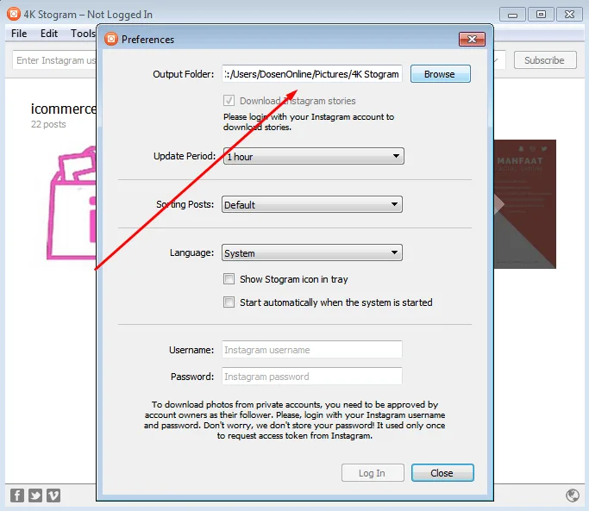This screenshot has height=511, width=589.
Task: Click the Output Folder path field
Action: [x=312, y=74]
